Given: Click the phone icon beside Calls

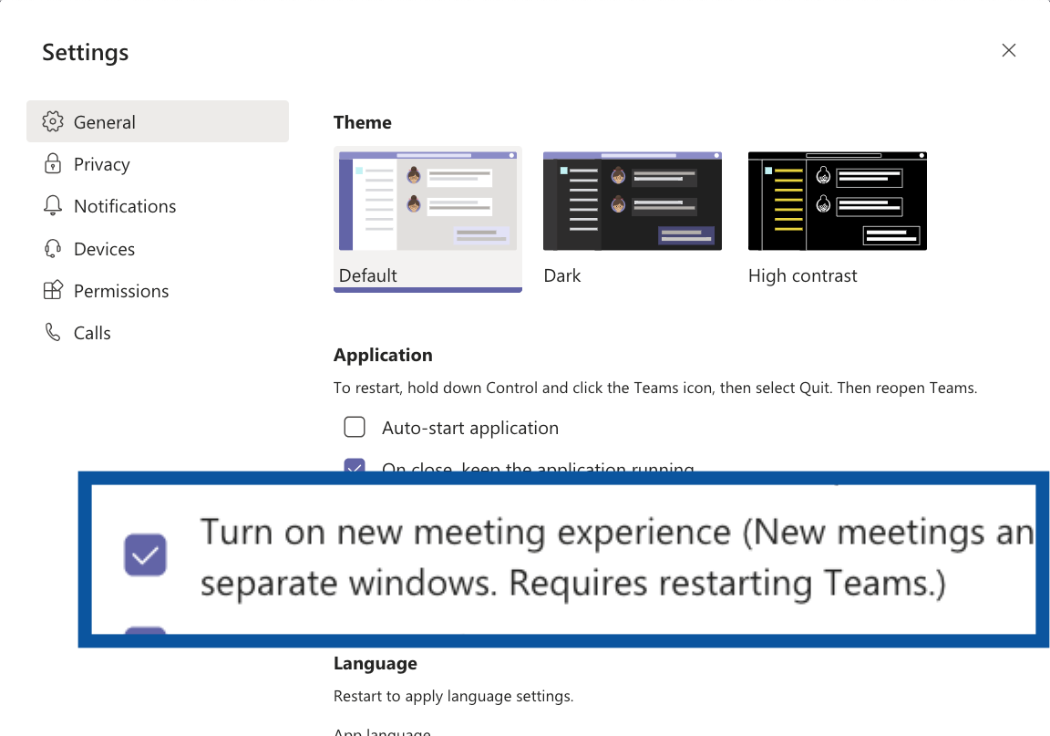Looking at the screenshot, I should [53, 332].
